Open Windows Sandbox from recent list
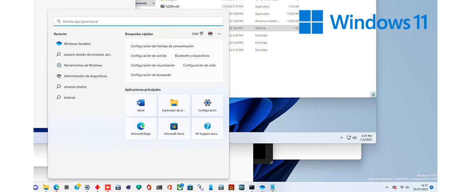This screenshot has width=471, height=192. click(x=74, y=44)
